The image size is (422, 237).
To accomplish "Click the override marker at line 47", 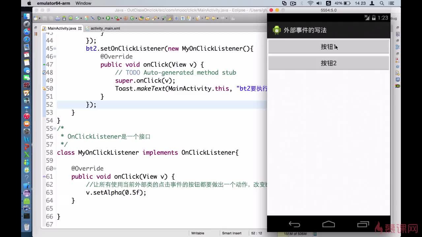I will [44, 65].
